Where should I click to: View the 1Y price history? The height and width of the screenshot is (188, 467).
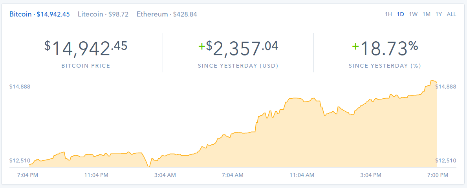click(x=439, y=15)
